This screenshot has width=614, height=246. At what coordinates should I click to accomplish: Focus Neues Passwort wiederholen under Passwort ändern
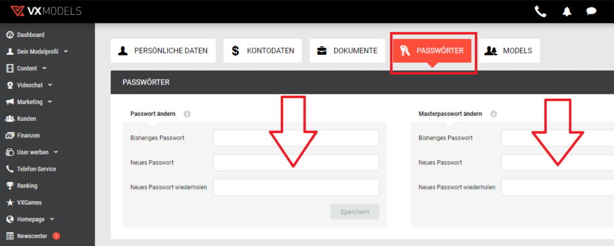point(296,187)
